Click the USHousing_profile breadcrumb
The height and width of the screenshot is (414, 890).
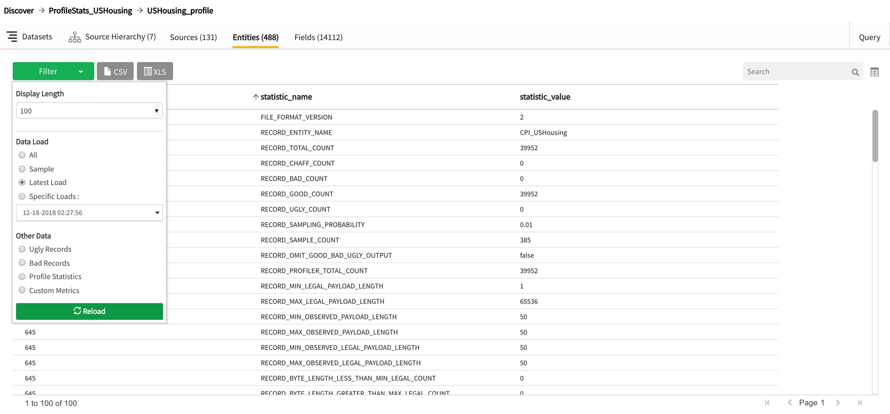tap(180, 11)
